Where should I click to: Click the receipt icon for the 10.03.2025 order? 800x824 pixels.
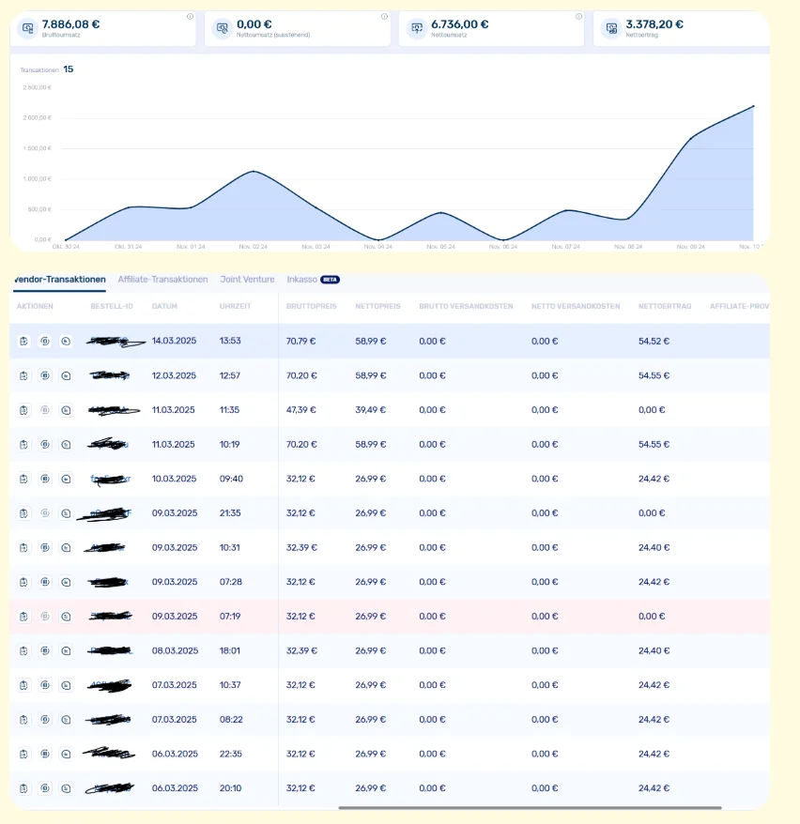pos(66,479)
